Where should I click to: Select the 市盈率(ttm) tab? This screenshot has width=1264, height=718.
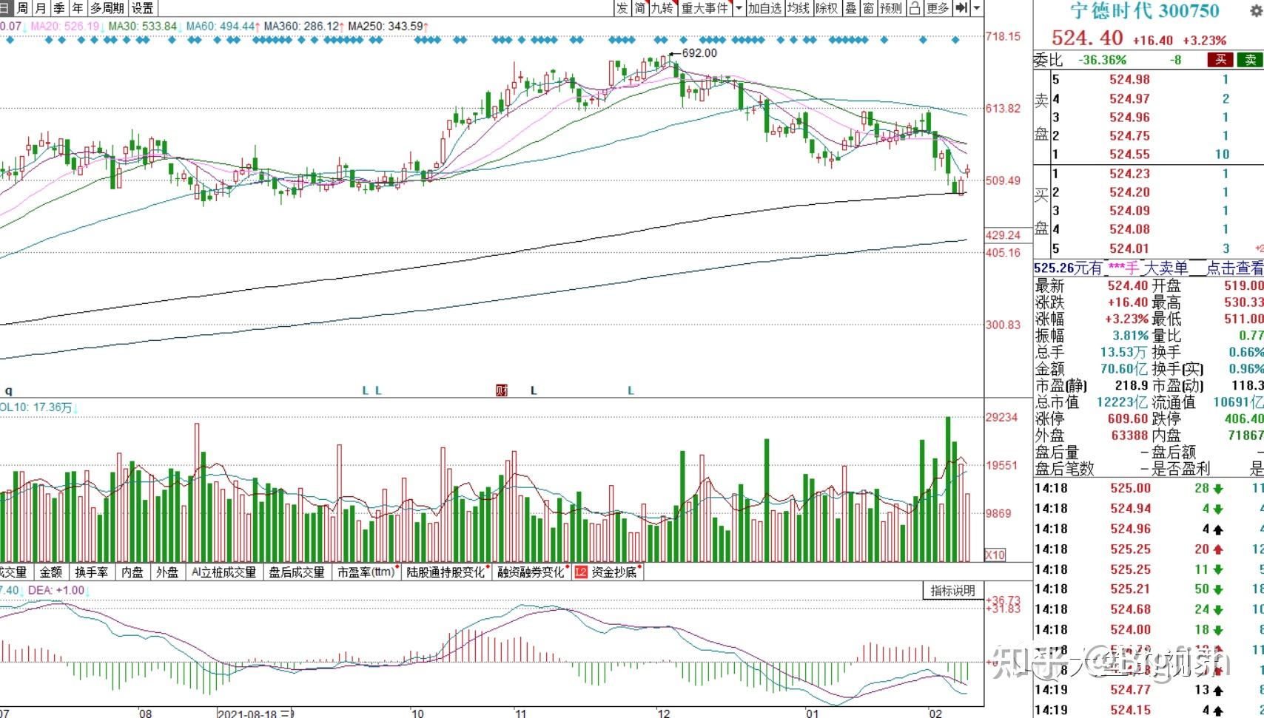point(366,572)
